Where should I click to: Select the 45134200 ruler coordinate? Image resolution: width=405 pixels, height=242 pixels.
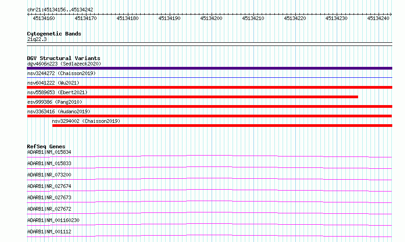pos(211,18)
